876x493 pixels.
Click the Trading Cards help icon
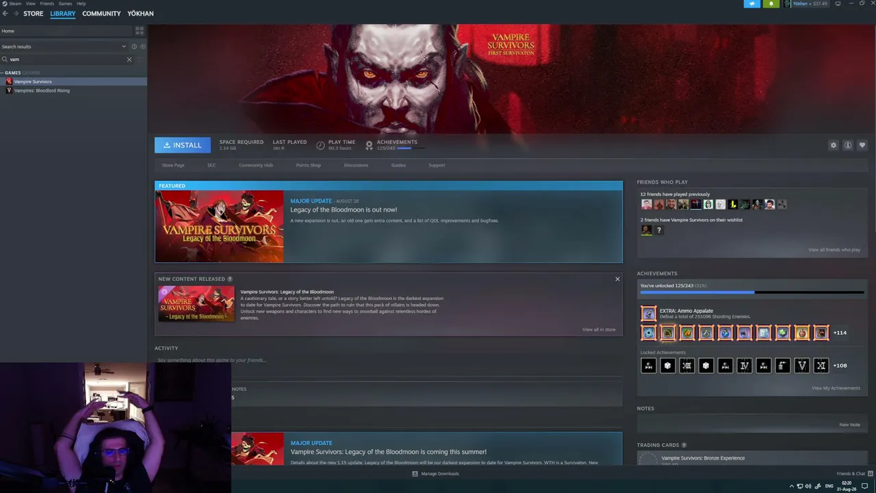[x=684, y=445]
